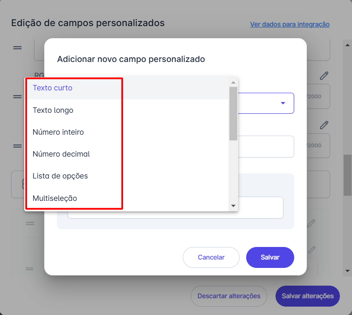This screenshot has width=352, height=315.
Task: Click the dropdown list's scroll up arrow
Action: [233, 82]
